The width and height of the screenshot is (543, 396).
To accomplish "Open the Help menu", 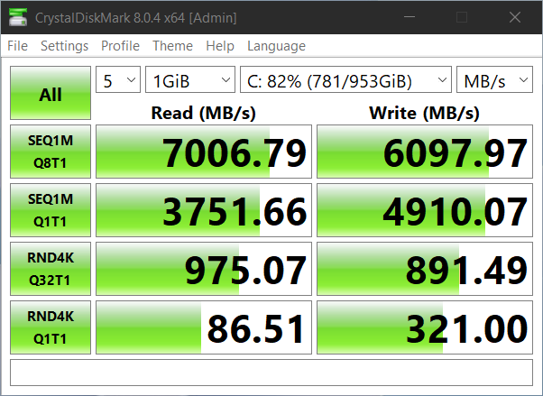I will pos(220,46).
